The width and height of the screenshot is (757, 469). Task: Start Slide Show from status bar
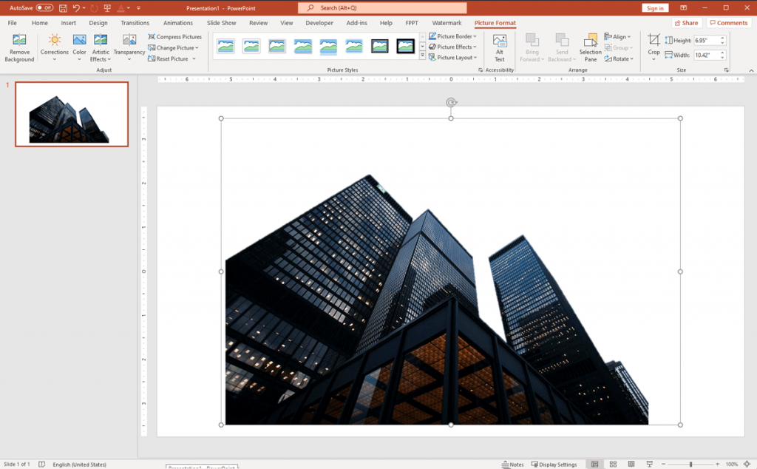pos(651,464)
